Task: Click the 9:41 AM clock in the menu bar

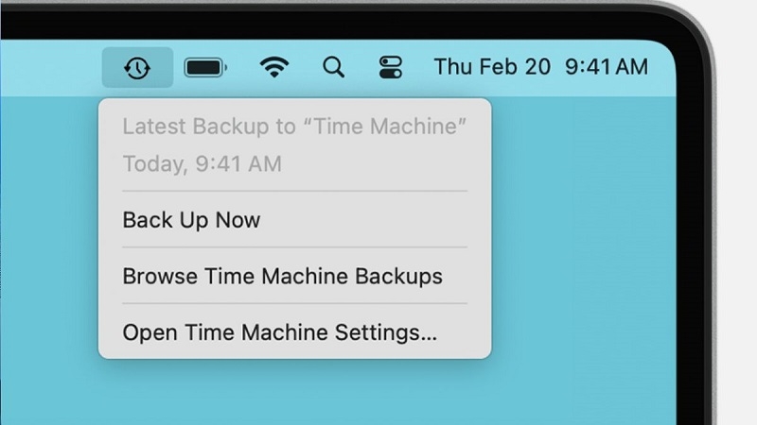Action: coord(606,67)
